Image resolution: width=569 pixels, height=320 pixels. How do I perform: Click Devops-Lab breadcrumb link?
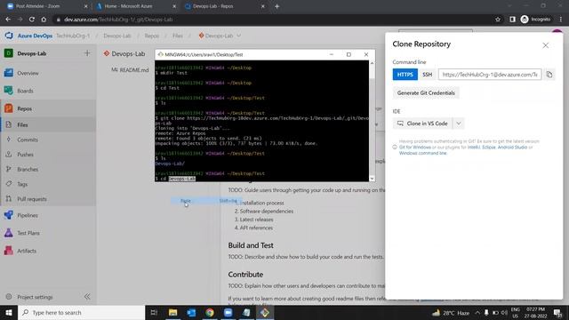(116, 36)
